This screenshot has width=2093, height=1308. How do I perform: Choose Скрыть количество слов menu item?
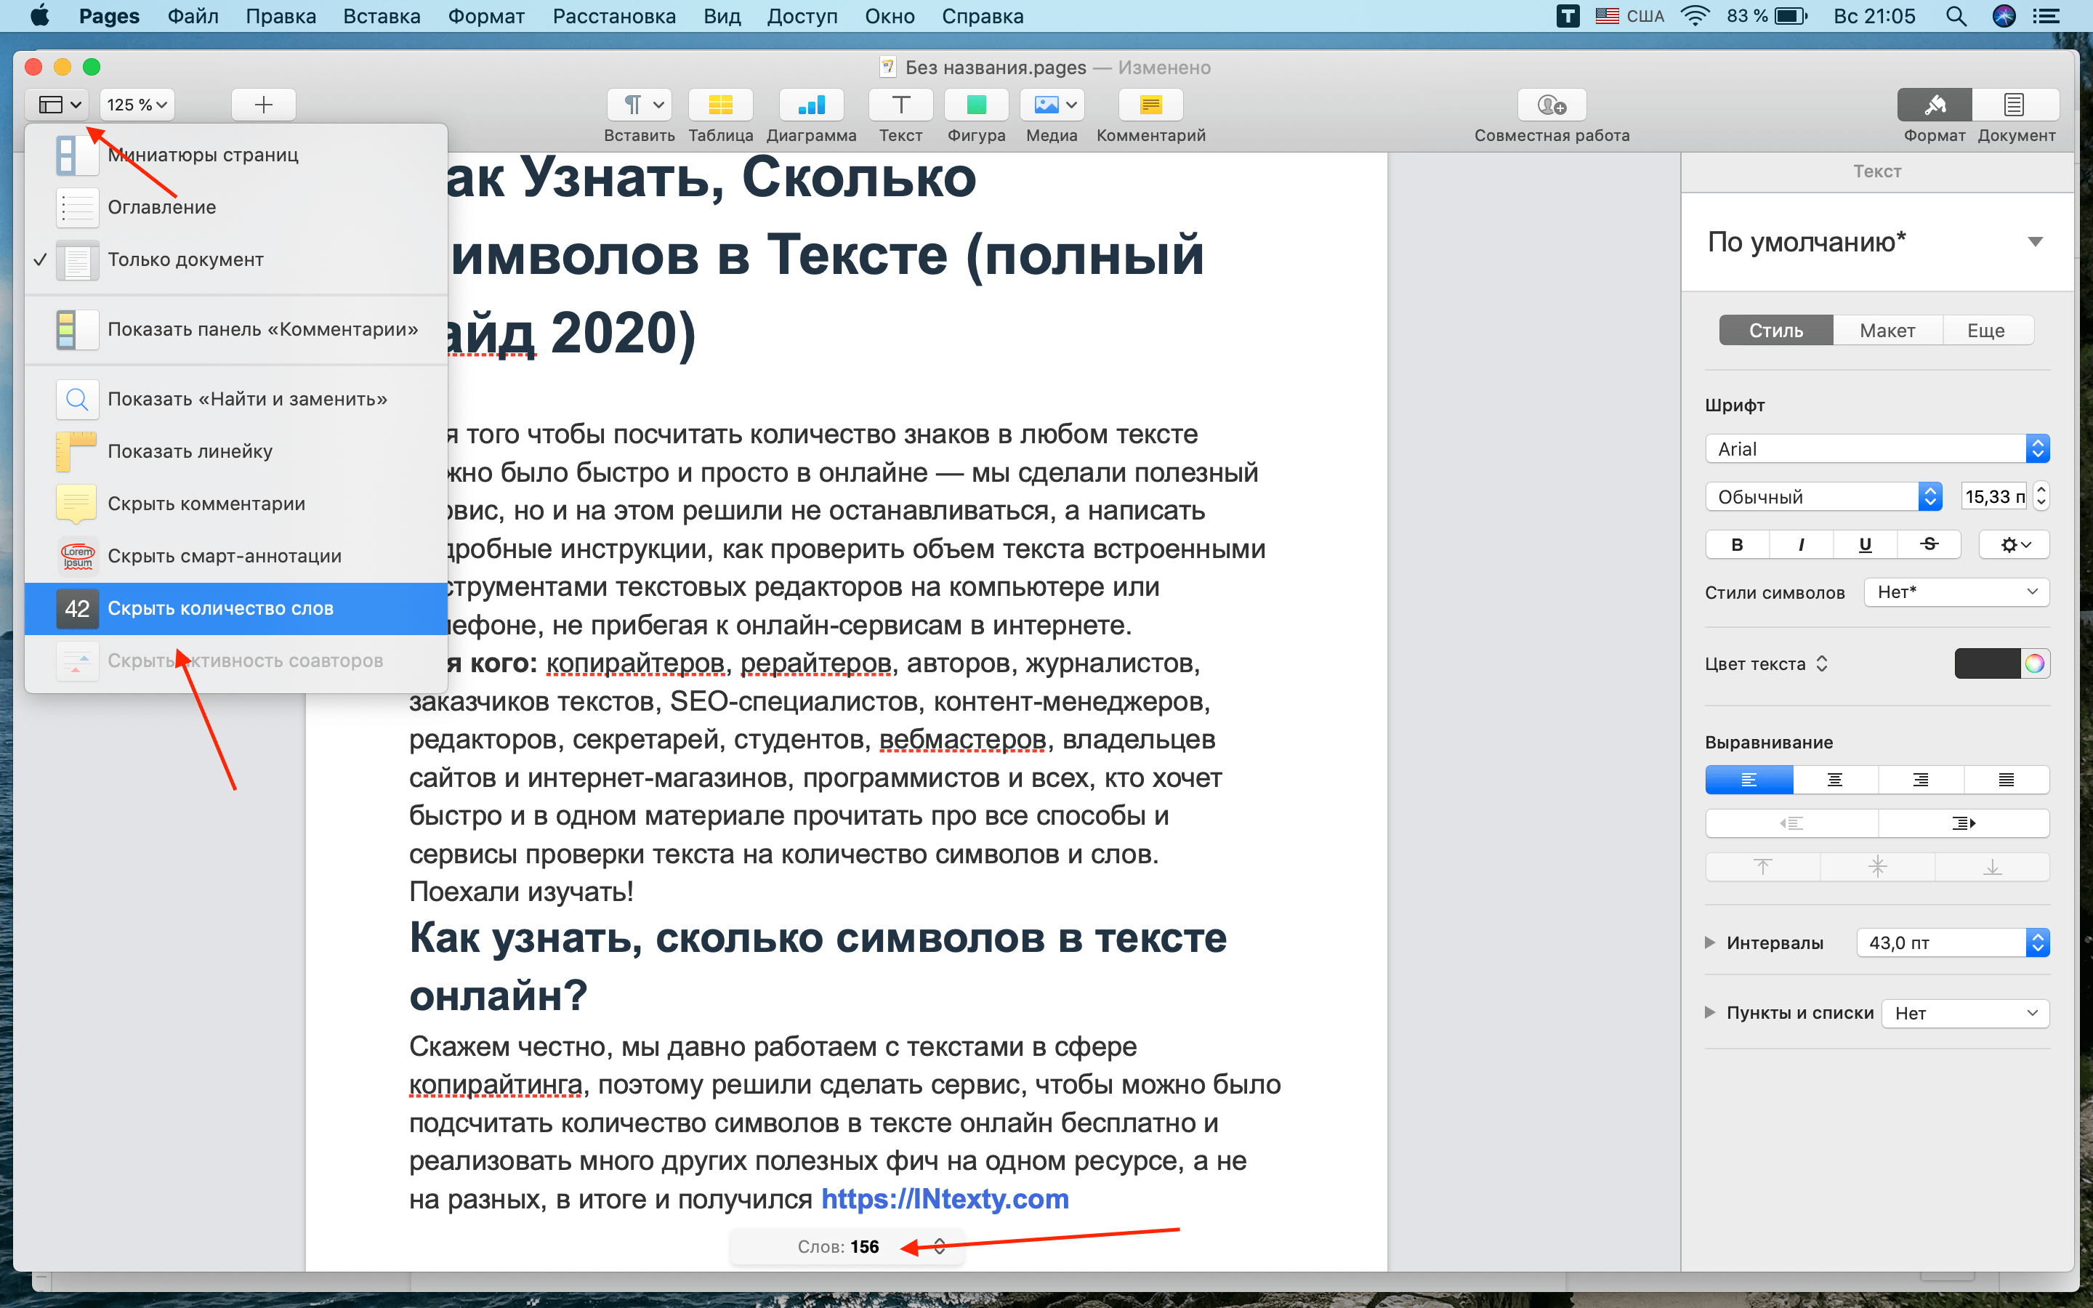(236, 608)
